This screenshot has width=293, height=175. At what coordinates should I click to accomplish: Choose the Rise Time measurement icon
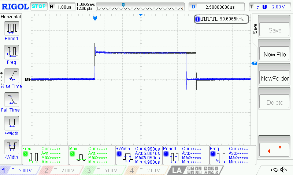tap(12, 75)
